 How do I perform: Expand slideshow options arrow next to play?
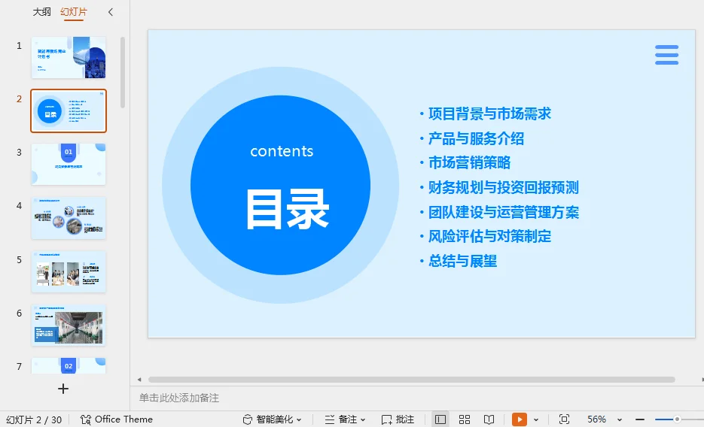(536, 419)
